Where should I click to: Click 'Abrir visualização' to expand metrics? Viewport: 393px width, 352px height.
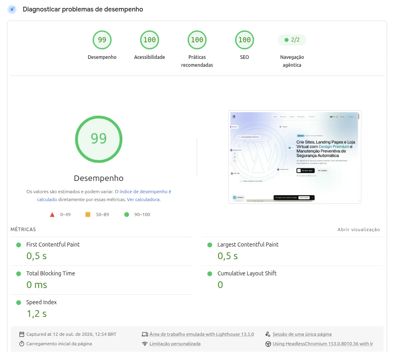pyautogui.click(x=359, y=230)
